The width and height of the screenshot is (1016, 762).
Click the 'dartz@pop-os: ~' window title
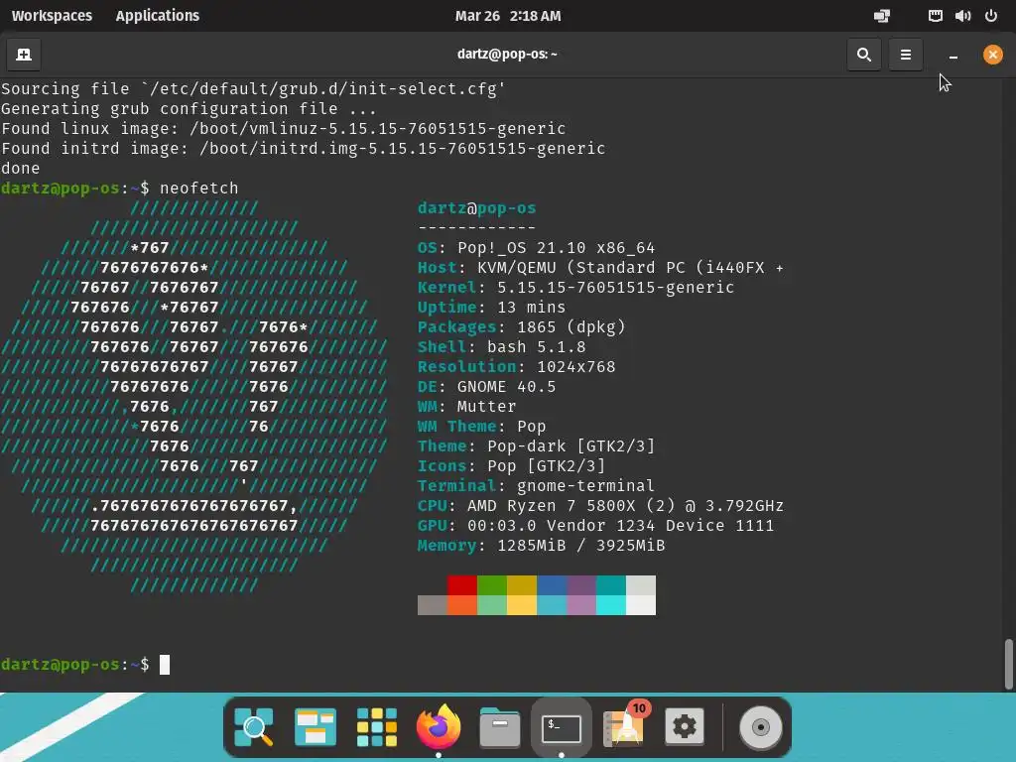(x=507, y=55)
